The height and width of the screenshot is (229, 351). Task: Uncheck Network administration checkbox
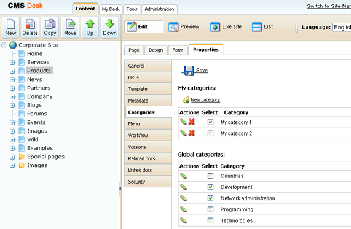(210, 198)
